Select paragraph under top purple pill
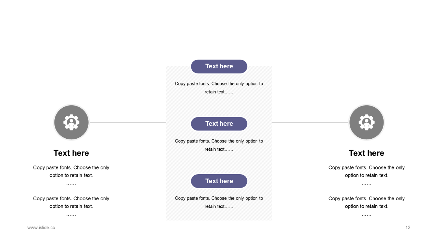Viewport: 438px width, 246px height. [x=219, y=88]
